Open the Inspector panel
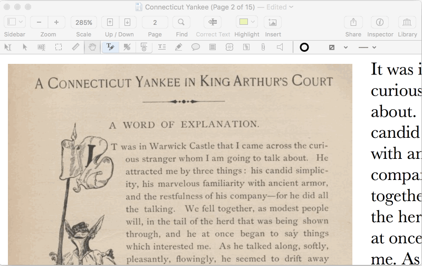Image resolution: width=422 pixels, height=266 pixels. pyautogui.click(x=380, y=22)
